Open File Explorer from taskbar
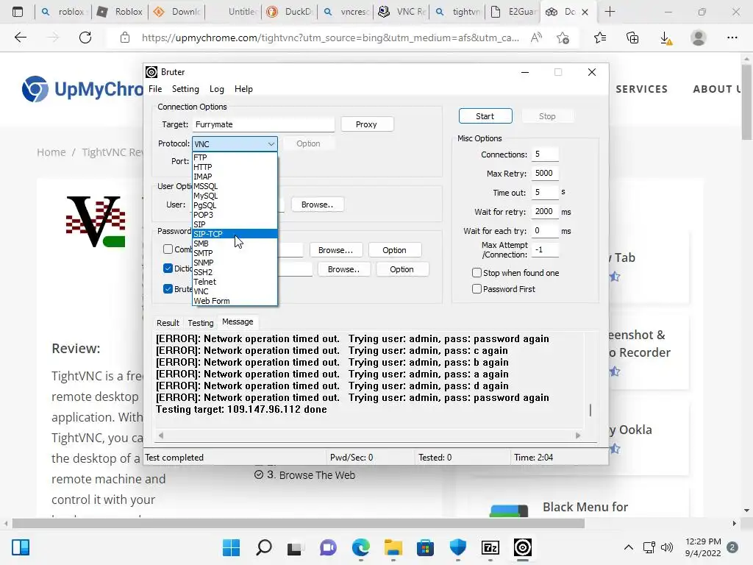The image size is (753, 565). pyautogui.click(x=393, y=547)
